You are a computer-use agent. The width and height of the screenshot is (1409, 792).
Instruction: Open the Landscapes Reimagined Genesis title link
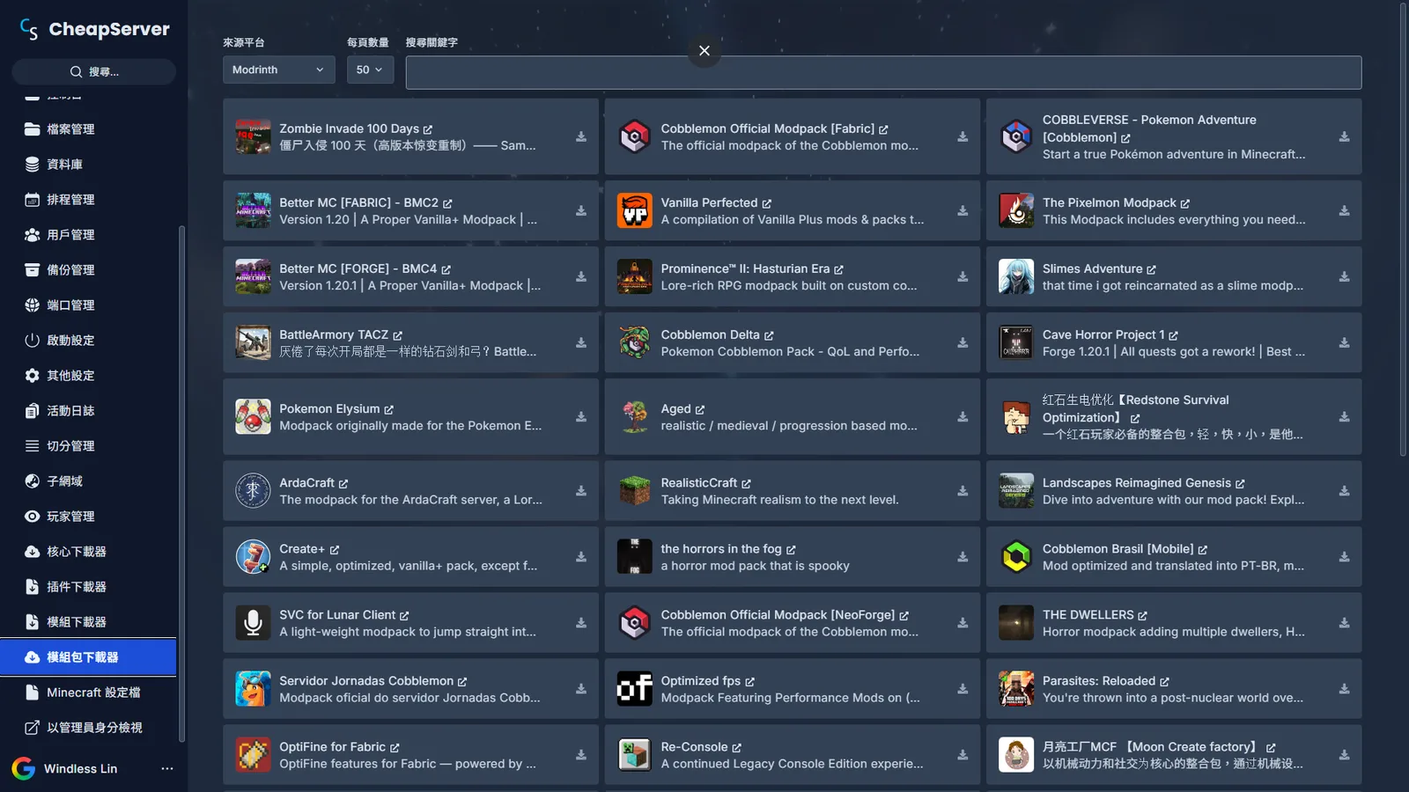(x=1143, y=483)
